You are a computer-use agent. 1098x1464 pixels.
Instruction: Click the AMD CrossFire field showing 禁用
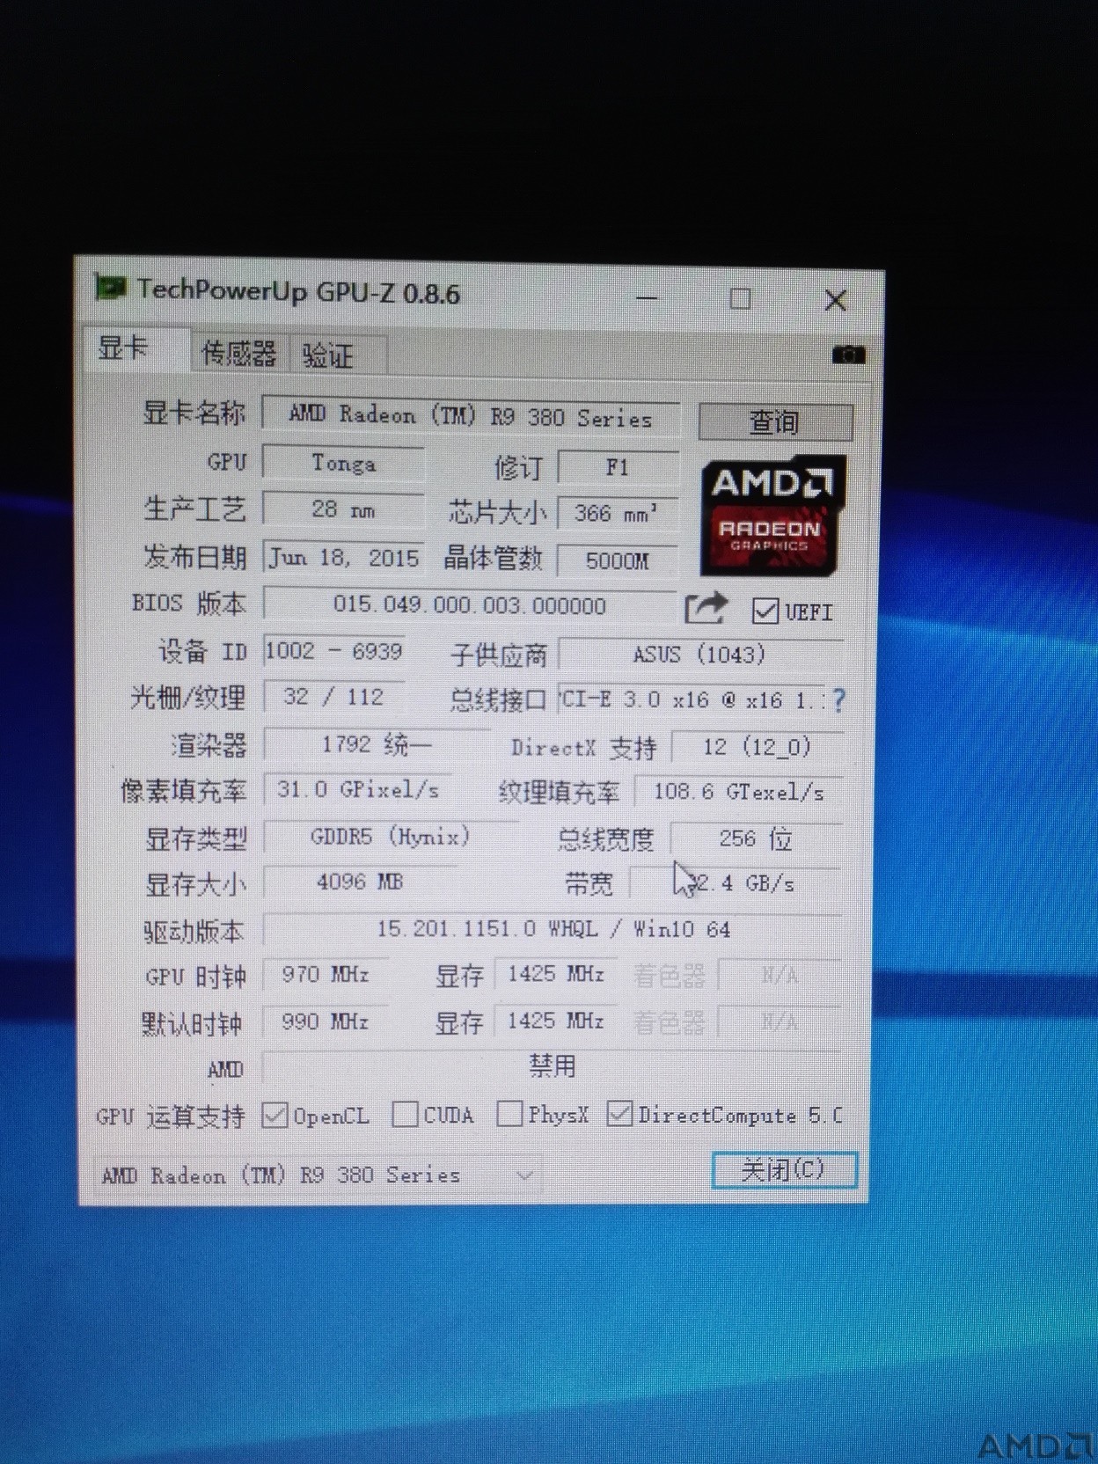pos(553,1067)
